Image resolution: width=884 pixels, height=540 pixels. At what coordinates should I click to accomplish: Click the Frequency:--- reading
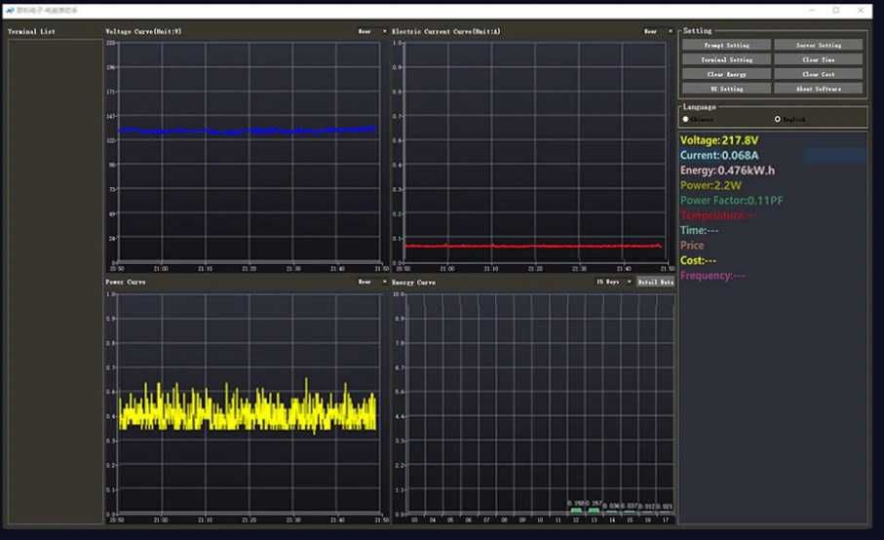712,275
